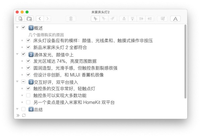Select the row mentioning HomeKit 双平台
Viewport: 201px width, 137px height.
[x=74, y=103]
